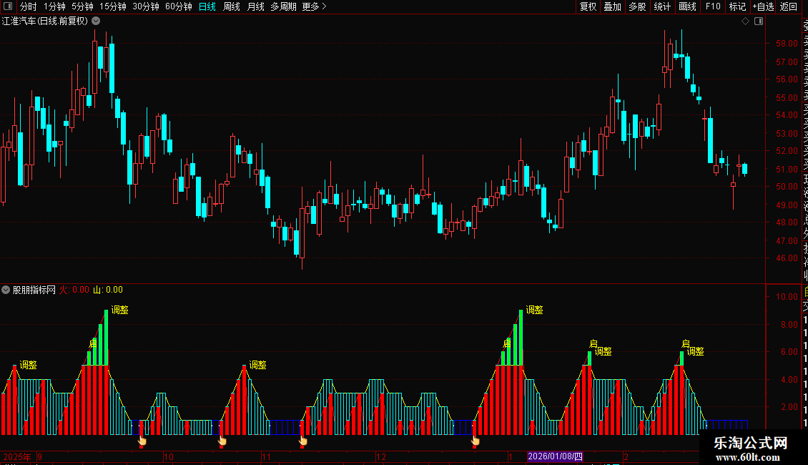The width and height of the screenshot is (808, 465).
Task: Open the 多股 multi-stock view
Action: [637, 6]
